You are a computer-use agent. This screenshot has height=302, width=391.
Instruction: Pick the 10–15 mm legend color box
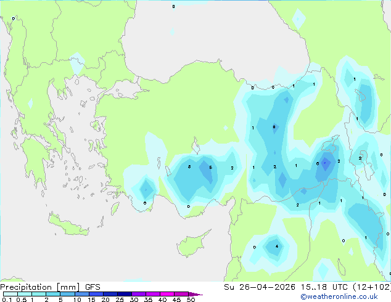[x=81, y=294]
